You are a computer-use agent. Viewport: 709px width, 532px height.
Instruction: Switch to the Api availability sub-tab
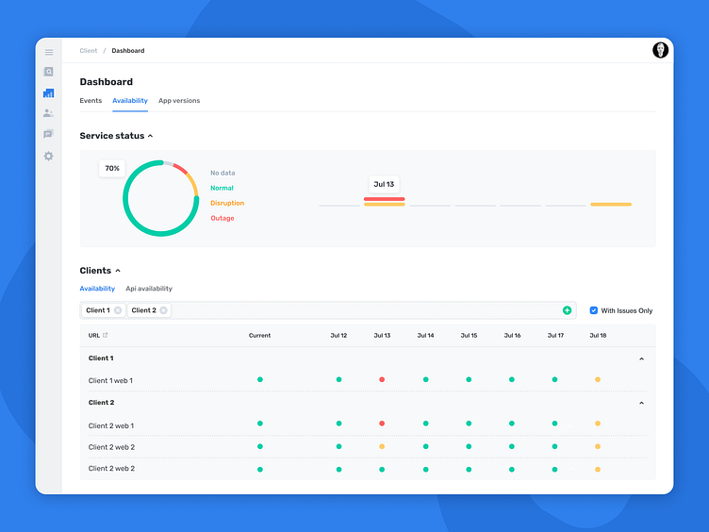click(149, 289)
